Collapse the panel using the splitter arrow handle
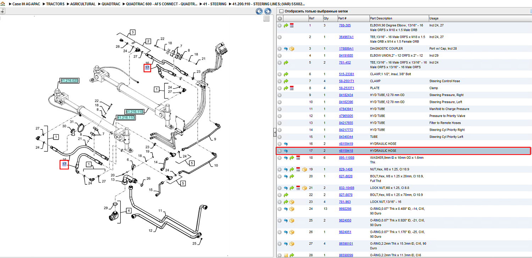This screenshot has height=258, width=532. [x=275, y=133]
